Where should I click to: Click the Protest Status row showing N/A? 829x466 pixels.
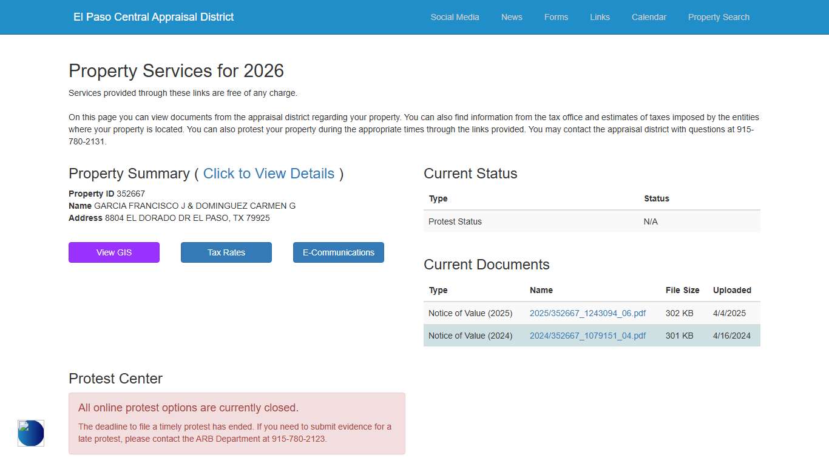(592, 221)
